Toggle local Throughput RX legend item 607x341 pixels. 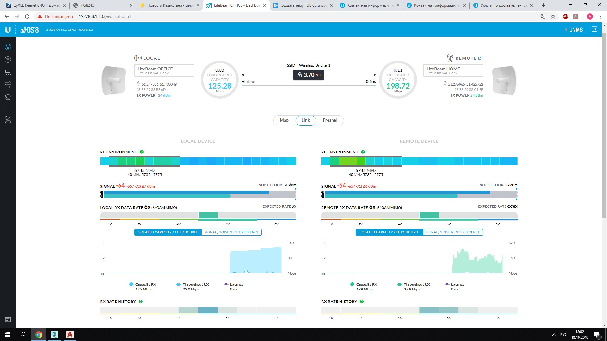click(x=193, y=287)
